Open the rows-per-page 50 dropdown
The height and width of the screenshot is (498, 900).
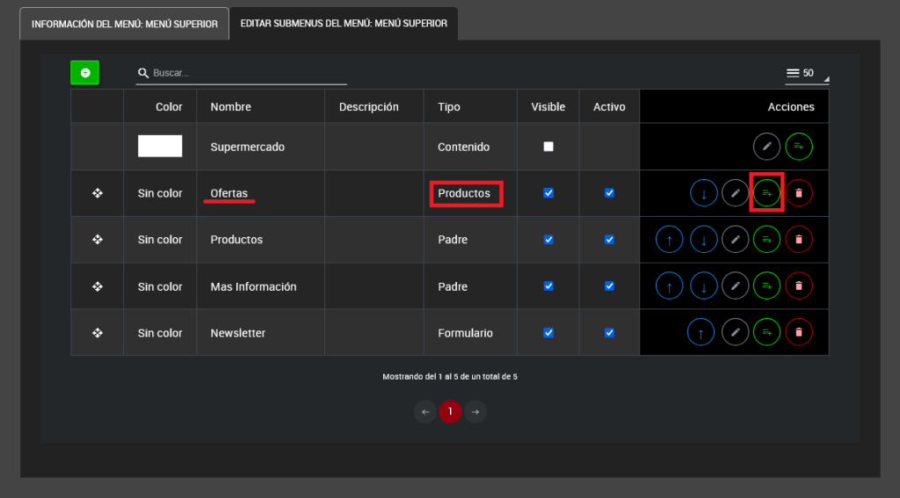807,74
